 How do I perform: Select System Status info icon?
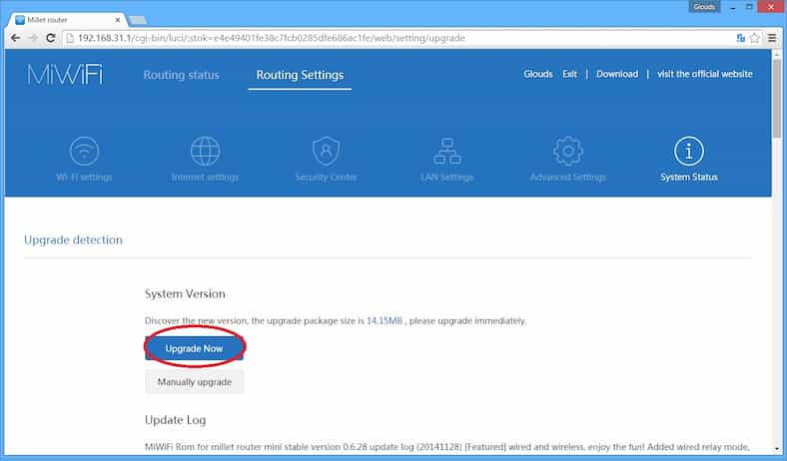pos(688,152)
